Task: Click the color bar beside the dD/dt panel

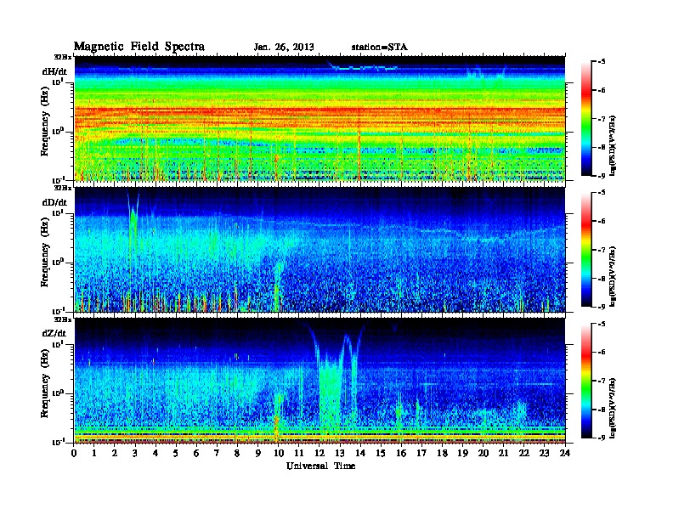Action: [x=586, y=249]
